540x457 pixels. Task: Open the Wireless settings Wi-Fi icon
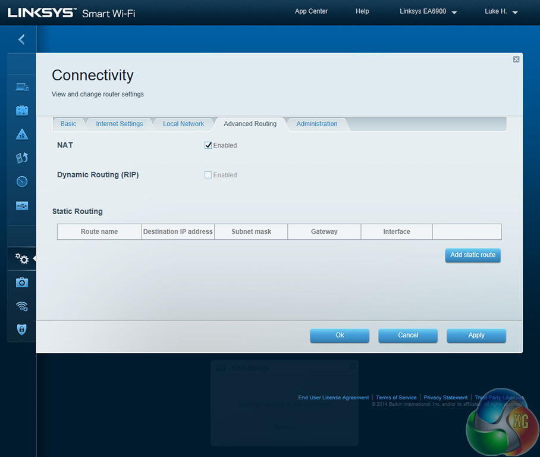[x=22, y=306]
